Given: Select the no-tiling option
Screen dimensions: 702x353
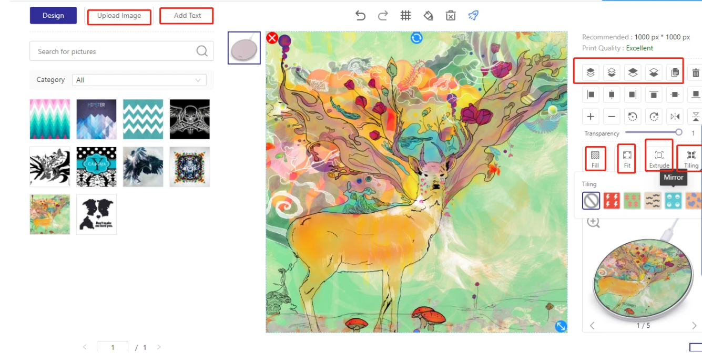Looking at the screenshot, I should (591, 201).
